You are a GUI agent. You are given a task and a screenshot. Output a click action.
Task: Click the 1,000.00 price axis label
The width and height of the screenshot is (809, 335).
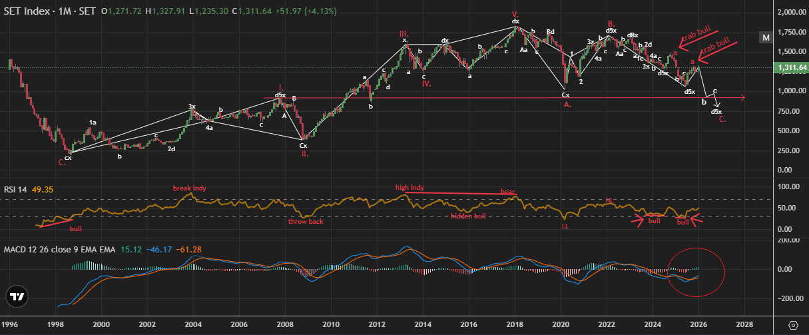[792, 91]
